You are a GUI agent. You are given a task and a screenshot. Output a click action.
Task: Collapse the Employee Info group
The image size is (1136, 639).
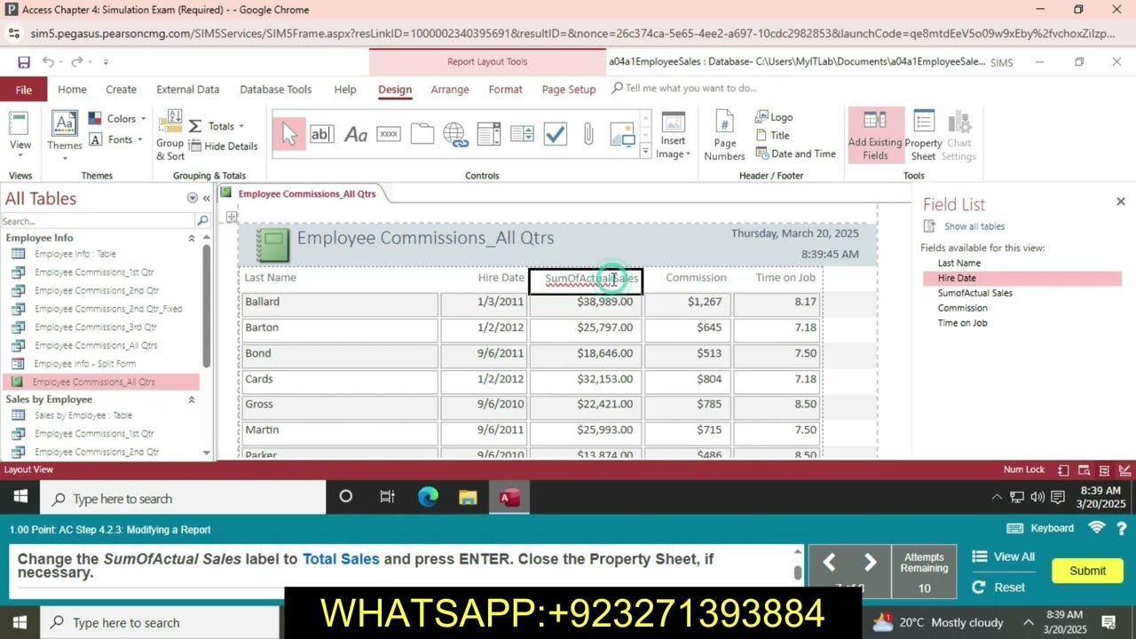click(191, 238)
